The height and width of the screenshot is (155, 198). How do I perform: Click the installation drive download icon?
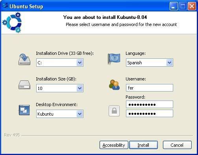(24, 59)
